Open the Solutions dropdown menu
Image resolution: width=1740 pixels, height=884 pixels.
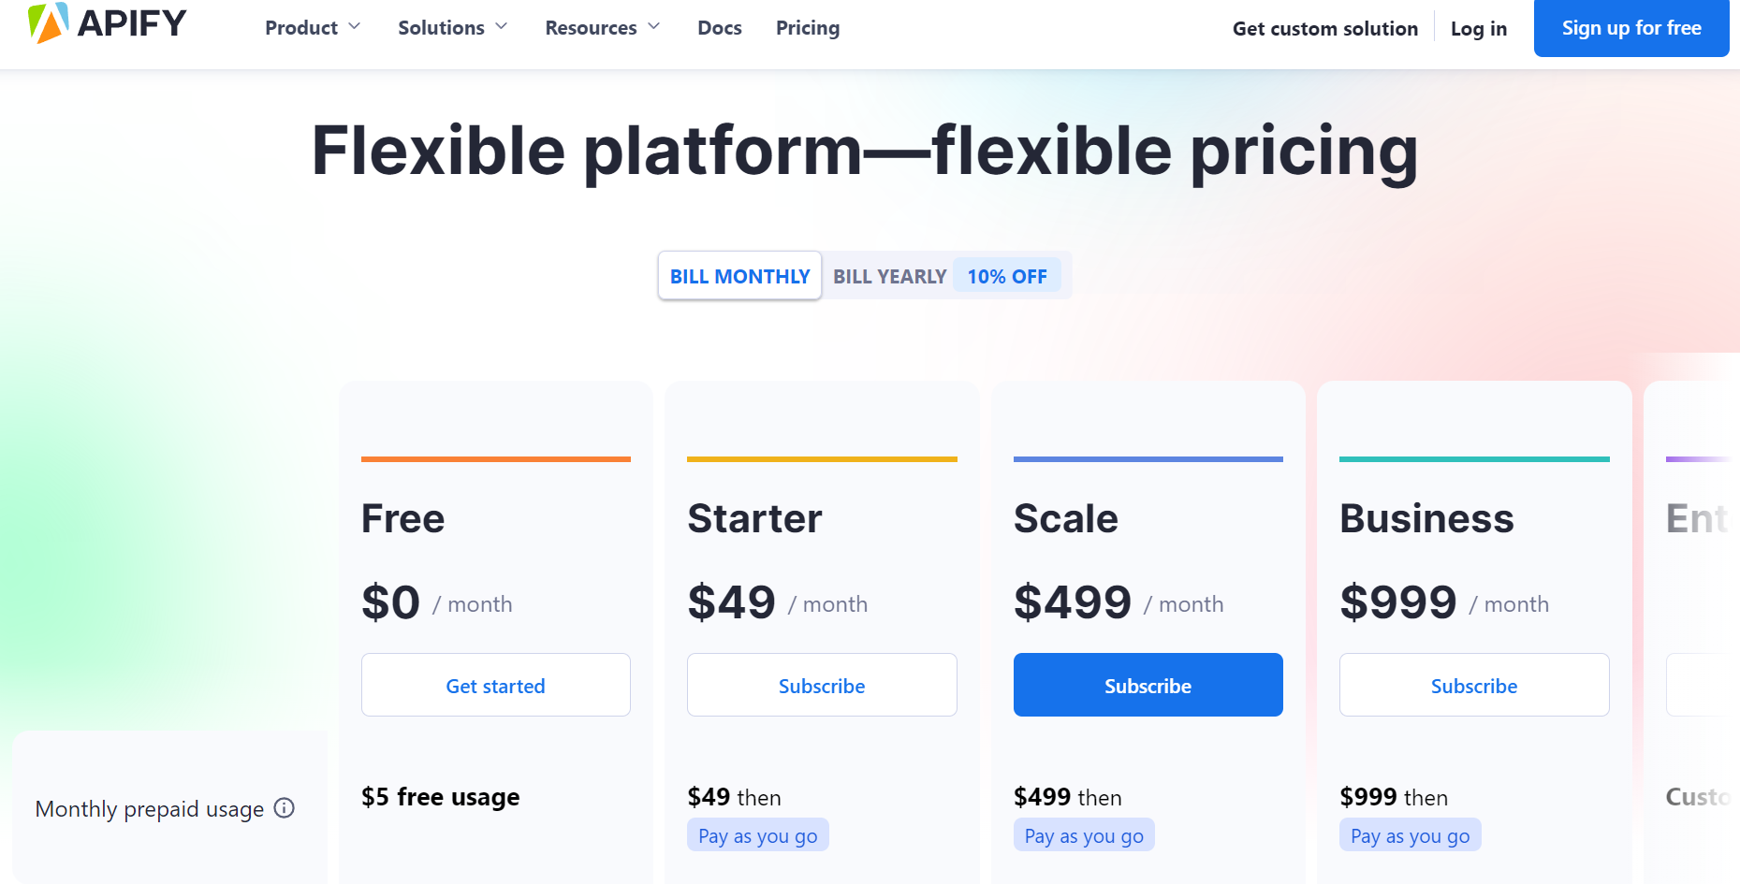tap(453, 28)
